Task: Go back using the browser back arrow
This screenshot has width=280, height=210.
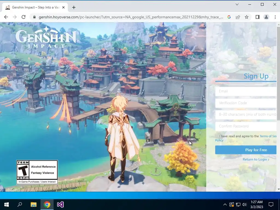Action: (x=6, y=17)
